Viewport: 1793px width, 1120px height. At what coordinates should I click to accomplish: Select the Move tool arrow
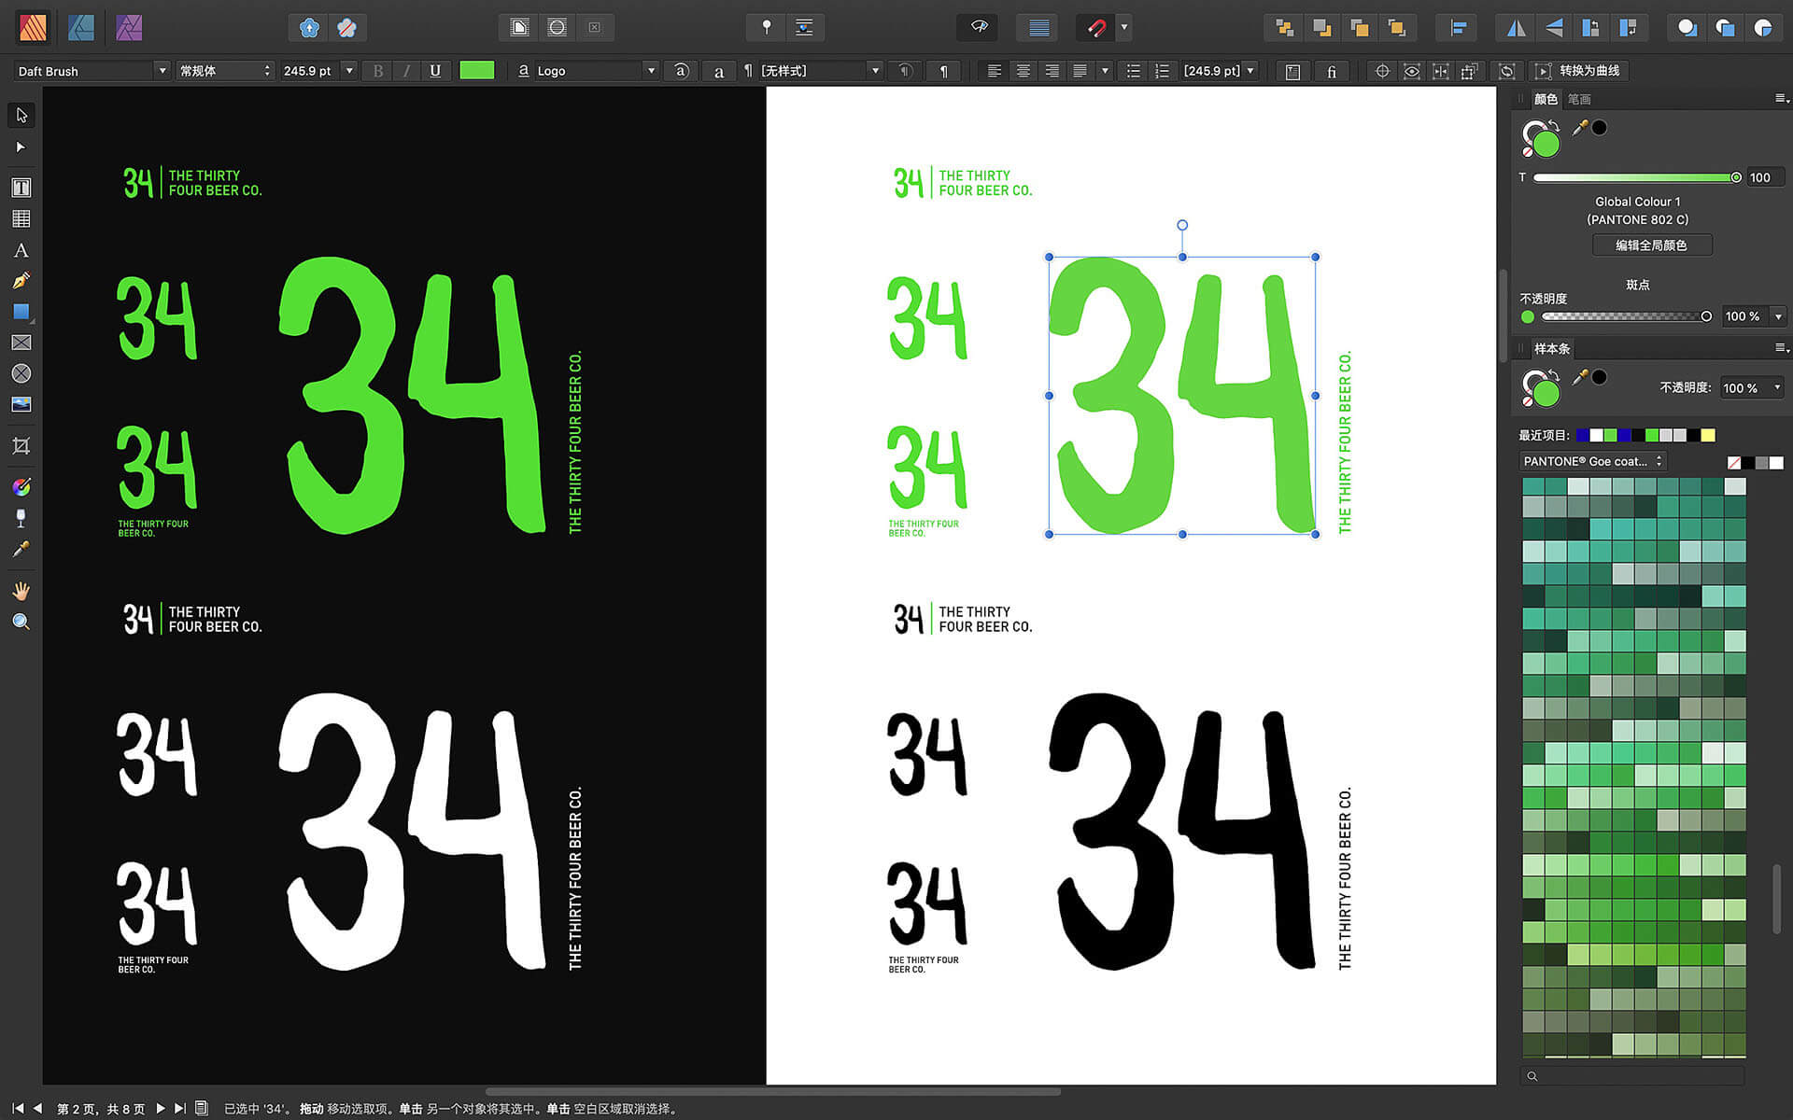coord(21,115)
